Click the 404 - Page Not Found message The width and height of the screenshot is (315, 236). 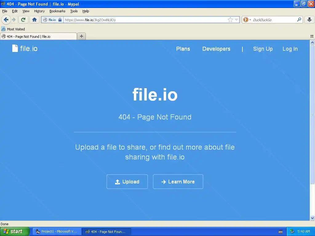pos(155,117)
